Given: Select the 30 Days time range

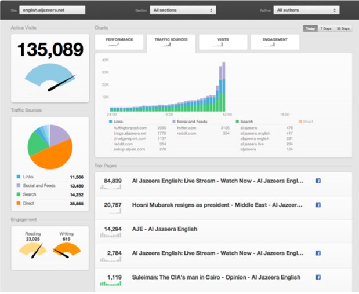Looking at the screenshot, I should [343, 28].
